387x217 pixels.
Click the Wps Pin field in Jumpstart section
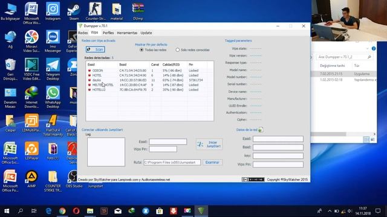pos(163,149)
